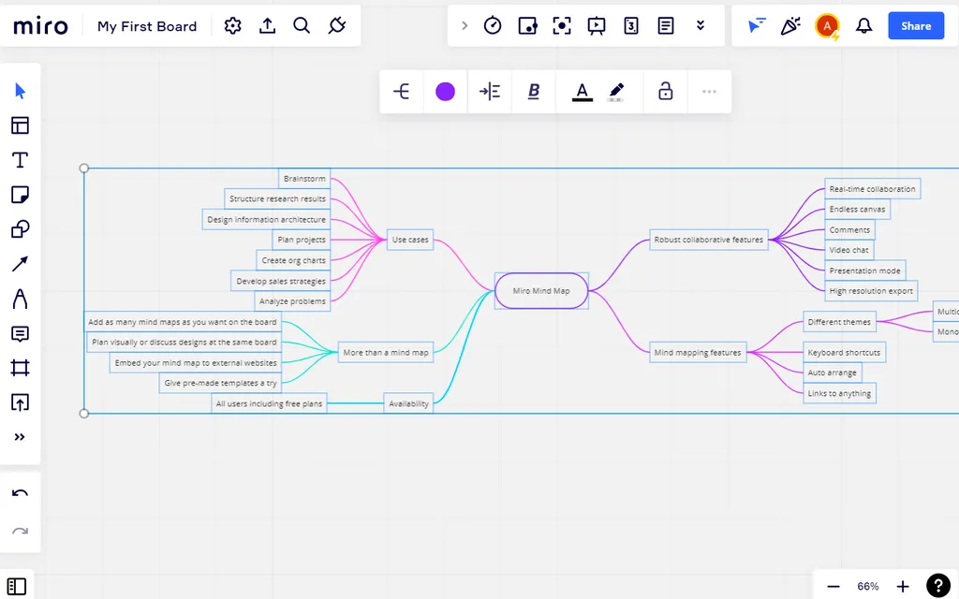Viewport: 959px width, 599px height.
Task: Collapse the collaboration toolbar chevron
Action: coord(465,25)
